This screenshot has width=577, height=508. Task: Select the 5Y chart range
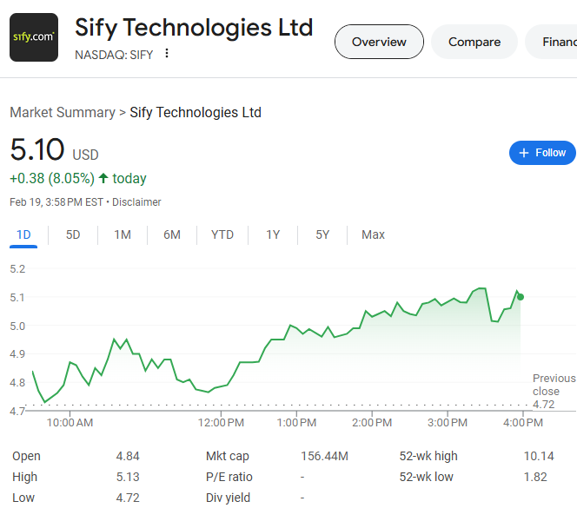322,234
